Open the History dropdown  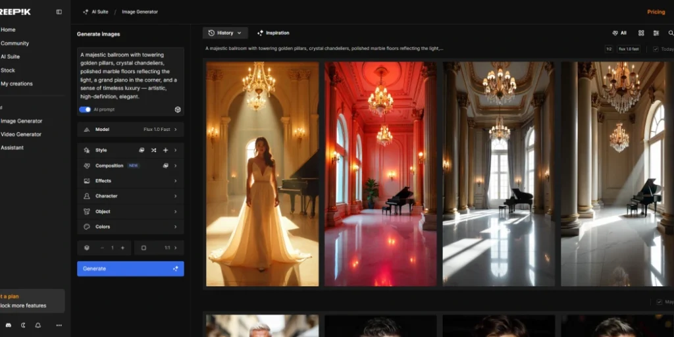coord(225,33)
